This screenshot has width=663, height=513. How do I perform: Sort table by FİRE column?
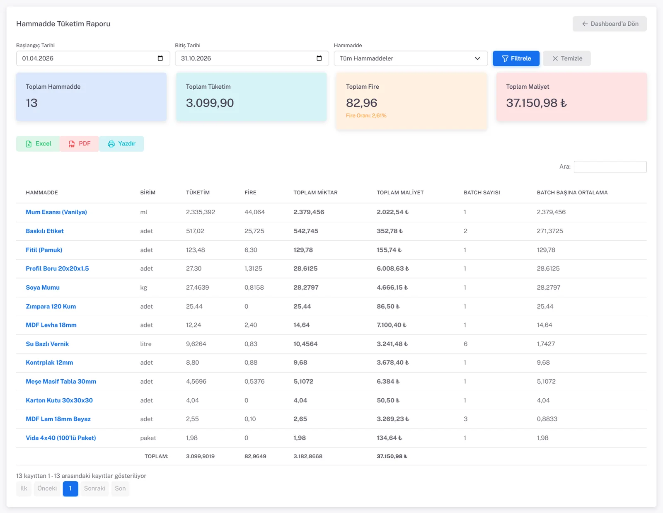[250, 193]
